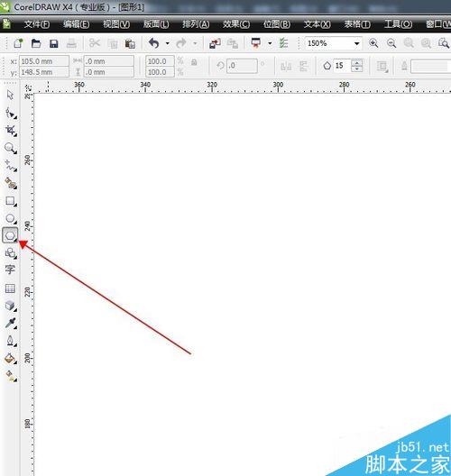Save the document with floppy icon
451x476 pixels.
(54, 43)
